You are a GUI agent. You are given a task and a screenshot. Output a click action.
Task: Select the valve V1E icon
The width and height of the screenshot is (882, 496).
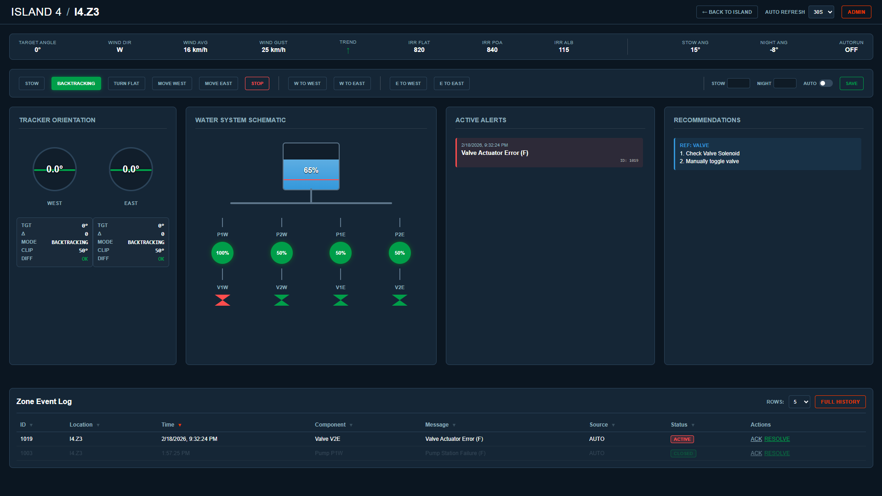[341, 300]
